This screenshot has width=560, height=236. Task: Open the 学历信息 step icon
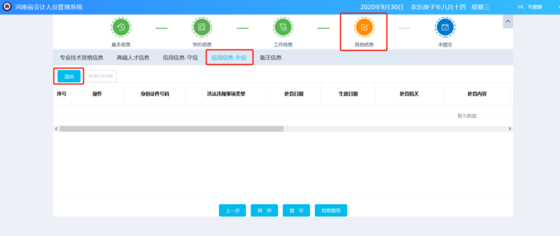(x=202, y=27)
